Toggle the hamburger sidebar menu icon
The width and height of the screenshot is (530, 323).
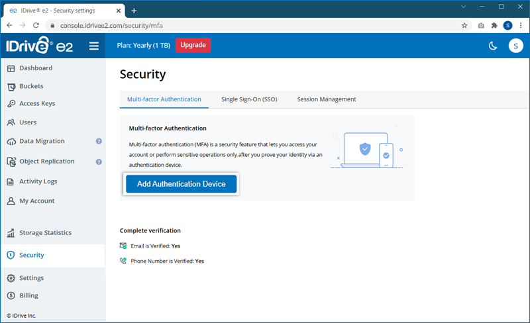pyautogui.click(x=93, y=46)
